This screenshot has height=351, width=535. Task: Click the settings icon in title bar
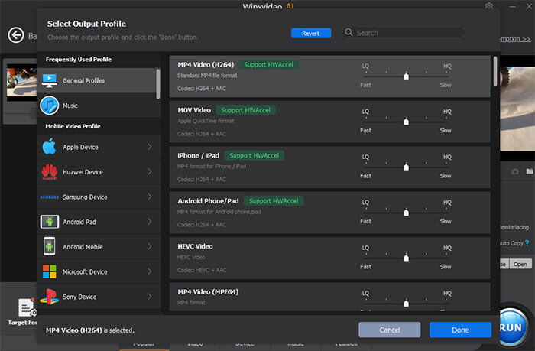(489, 6)
